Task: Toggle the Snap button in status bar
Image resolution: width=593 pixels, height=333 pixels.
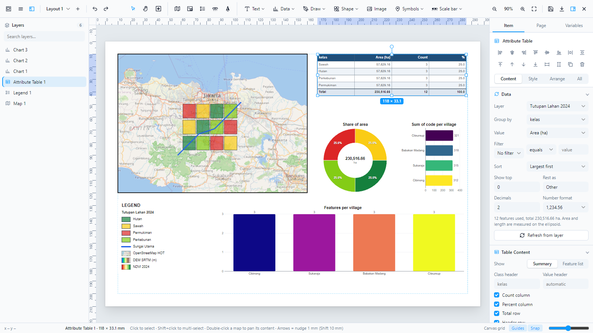Action: click(535, 328)
